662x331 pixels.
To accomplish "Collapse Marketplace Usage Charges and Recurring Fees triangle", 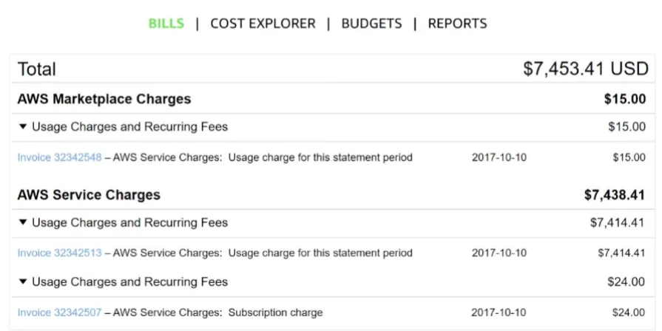I will coord(23,126).
